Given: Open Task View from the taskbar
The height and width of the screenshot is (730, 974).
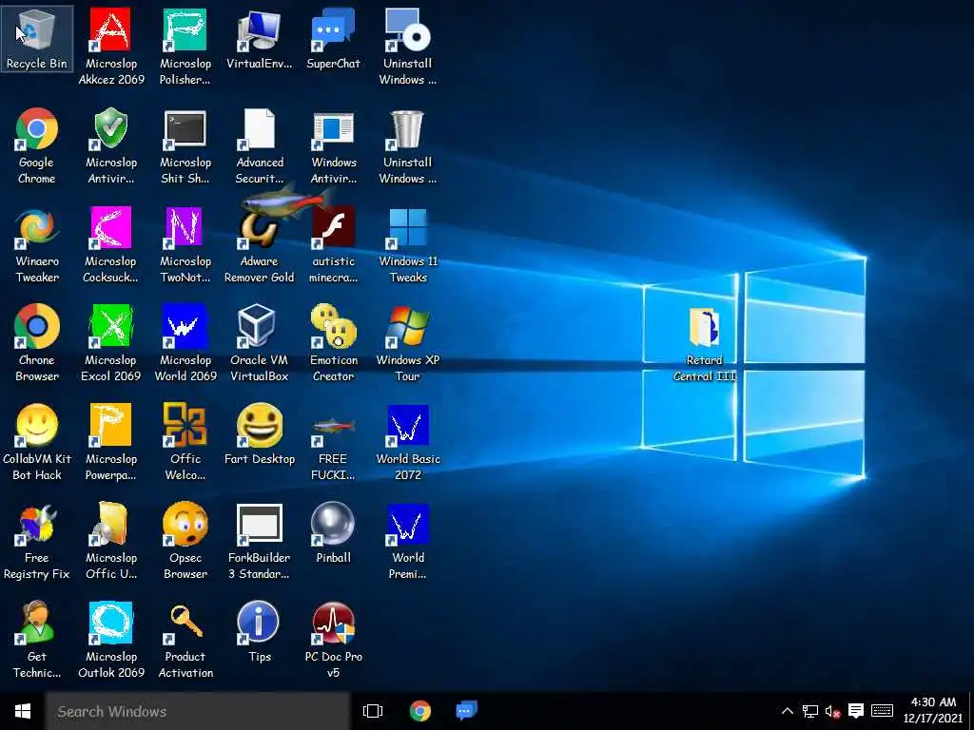Looking at the screenshot, I should (x=373, y=711).
